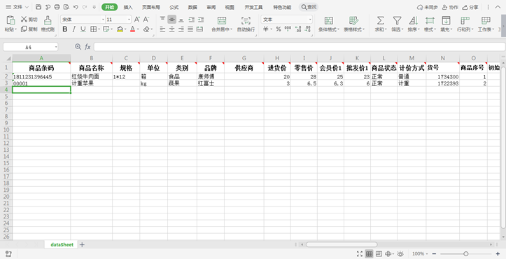Click the zoom slider handle
This screenshot has height=259, width=506.
465,254
